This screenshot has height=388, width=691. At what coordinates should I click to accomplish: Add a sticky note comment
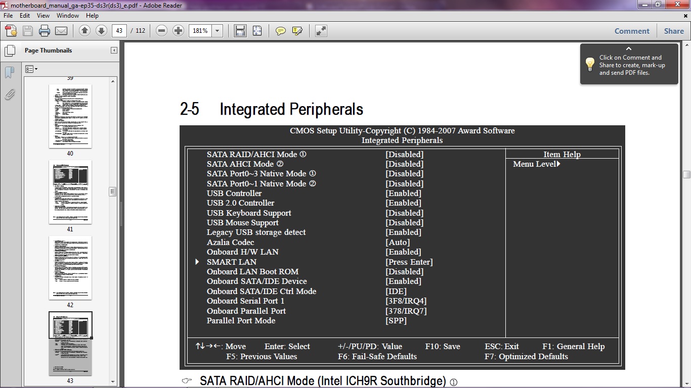click(280, 31)
